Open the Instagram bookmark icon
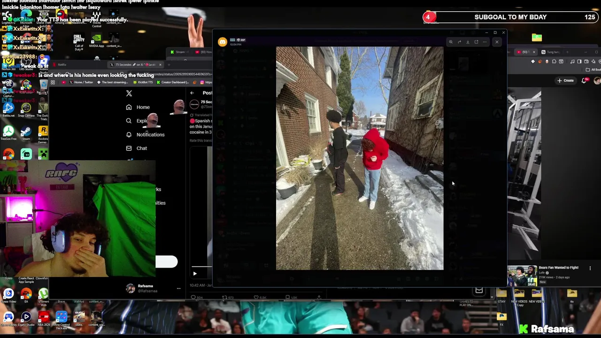The height and width of the screenshot is (338, 601). click(x=202, y=83)
